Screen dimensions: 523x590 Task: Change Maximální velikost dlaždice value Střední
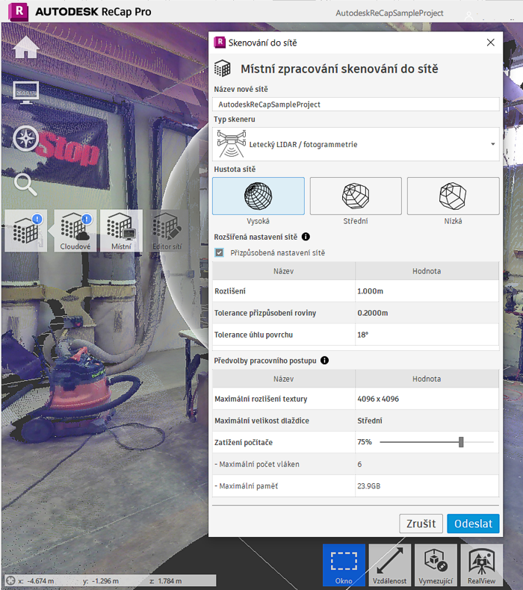[x=427, y=420]
